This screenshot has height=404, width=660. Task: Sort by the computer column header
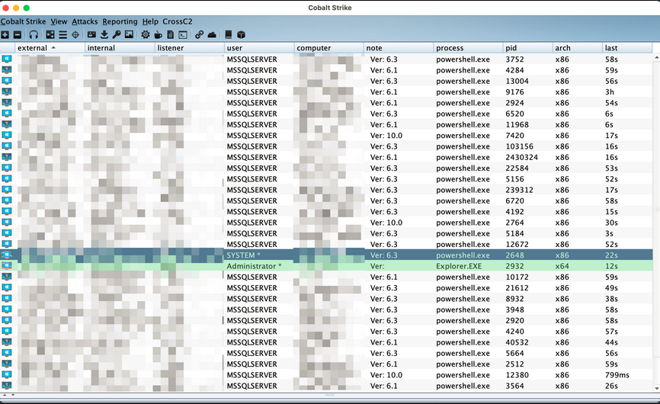328,48
